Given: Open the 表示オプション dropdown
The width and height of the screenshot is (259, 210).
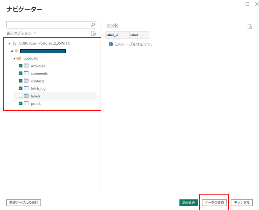Looking at the screenshot, I should point(21,33).
